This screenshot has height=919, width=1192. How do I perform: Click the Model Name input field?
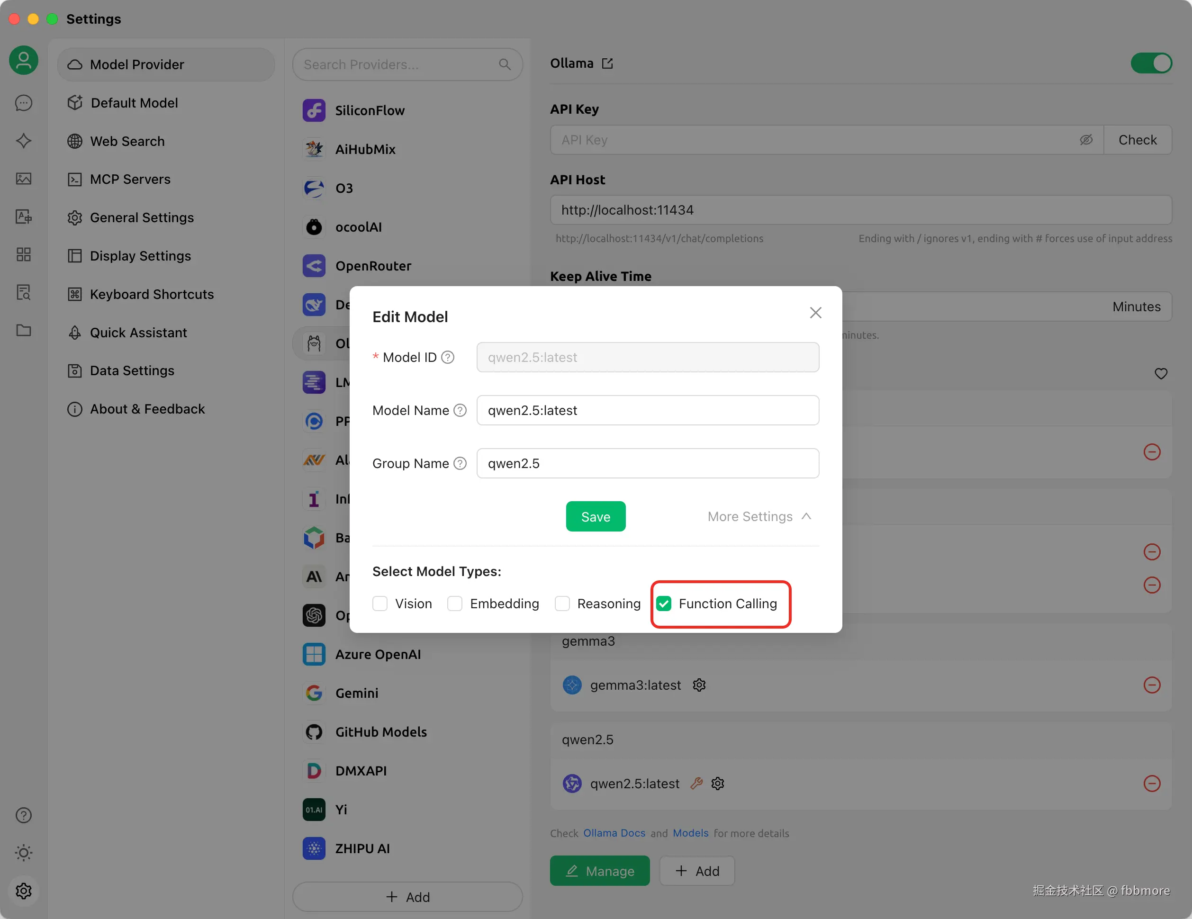point(647,410)
